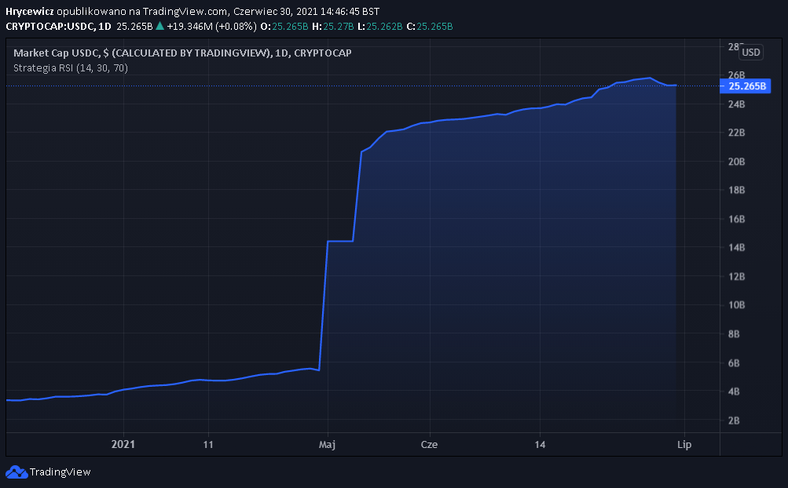Click the 24B price axis label
This screenshot has width=788, height=488.
(x=736, y=104)
